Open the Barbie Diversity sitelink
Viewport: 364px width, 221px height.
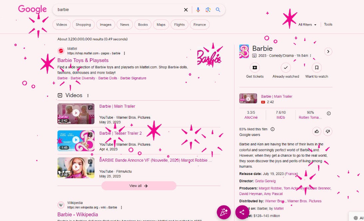click(x=83, y=78)
